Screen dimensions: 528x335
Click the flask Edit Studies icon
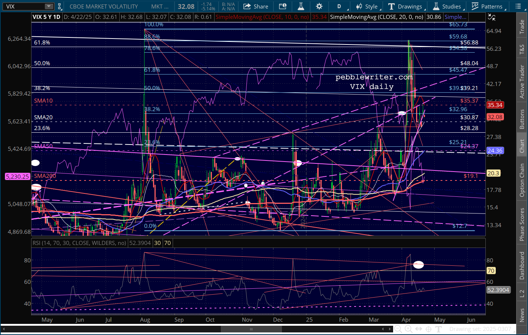[x=301, y=6]
